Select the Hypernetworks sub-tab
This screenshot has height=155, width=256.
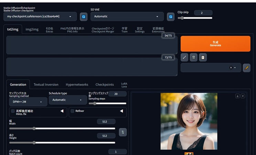click(77, 84)
